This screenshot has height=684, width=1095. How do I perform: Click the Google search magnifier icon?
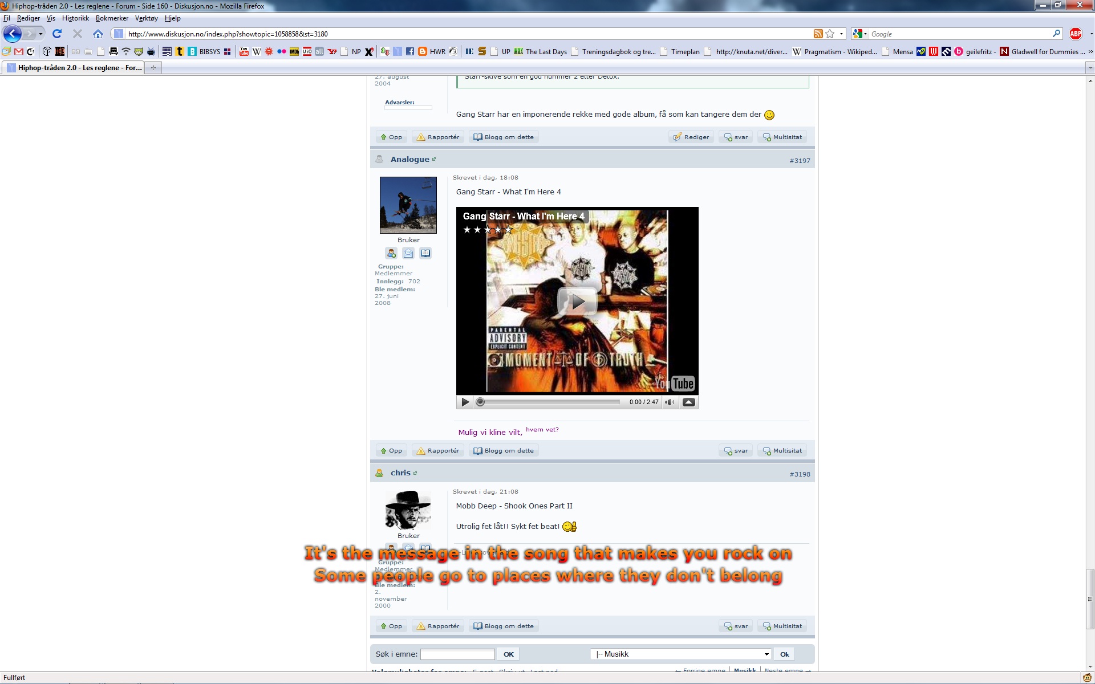click(x=1056, y=34)
